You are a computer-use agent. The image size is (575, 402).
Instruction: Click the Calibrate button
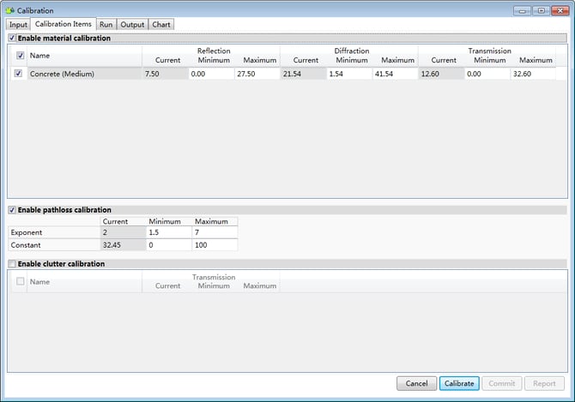click(459, 383)
